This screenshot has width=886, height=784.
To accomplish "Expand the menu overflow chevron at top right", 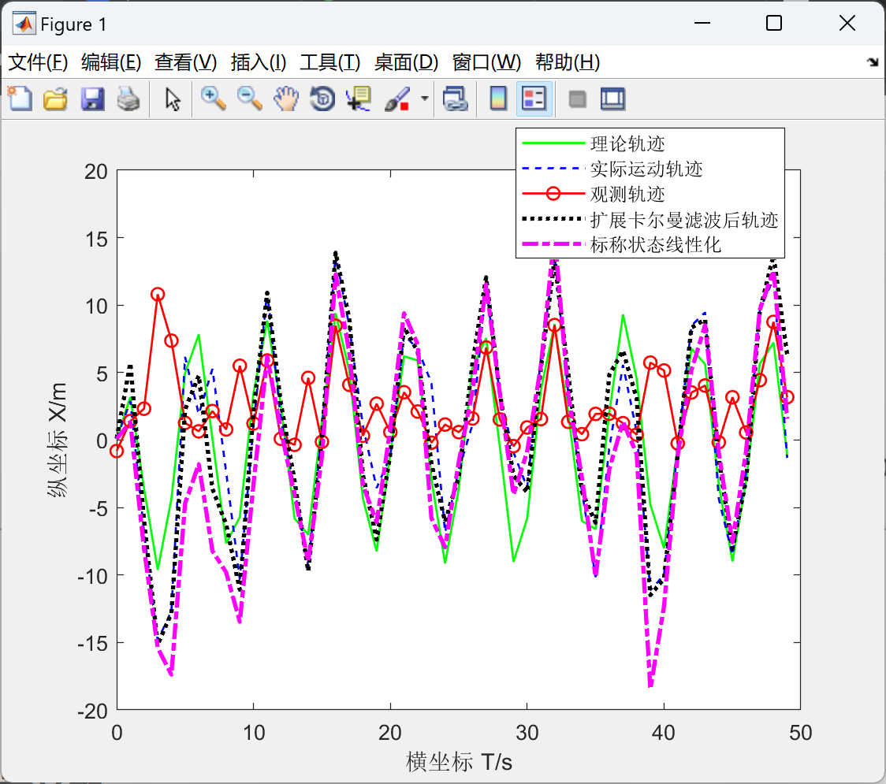I will coord(871,61).
